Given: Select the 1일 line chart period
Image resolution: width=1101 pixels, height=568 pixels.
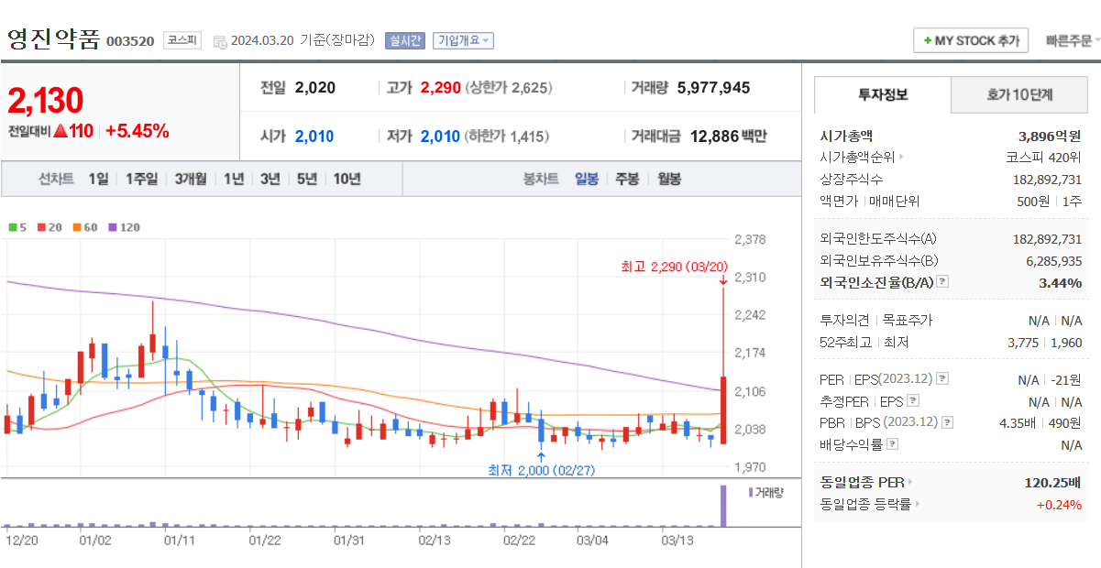Looking at the screenshot, I should pyautogui.click(x=98, y=179).
